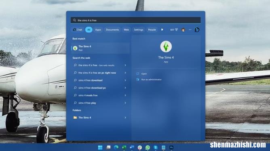Select The Sims 4 best match result

click(x=100, y=48)
